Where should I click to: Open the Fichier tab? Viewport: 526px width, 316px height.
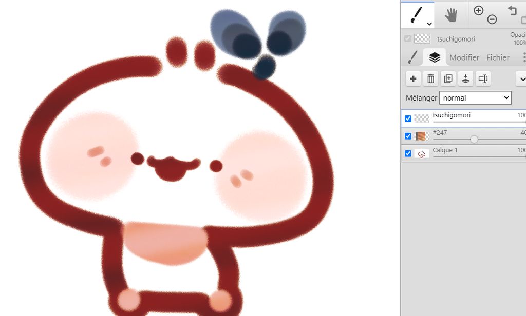(498, 57)
